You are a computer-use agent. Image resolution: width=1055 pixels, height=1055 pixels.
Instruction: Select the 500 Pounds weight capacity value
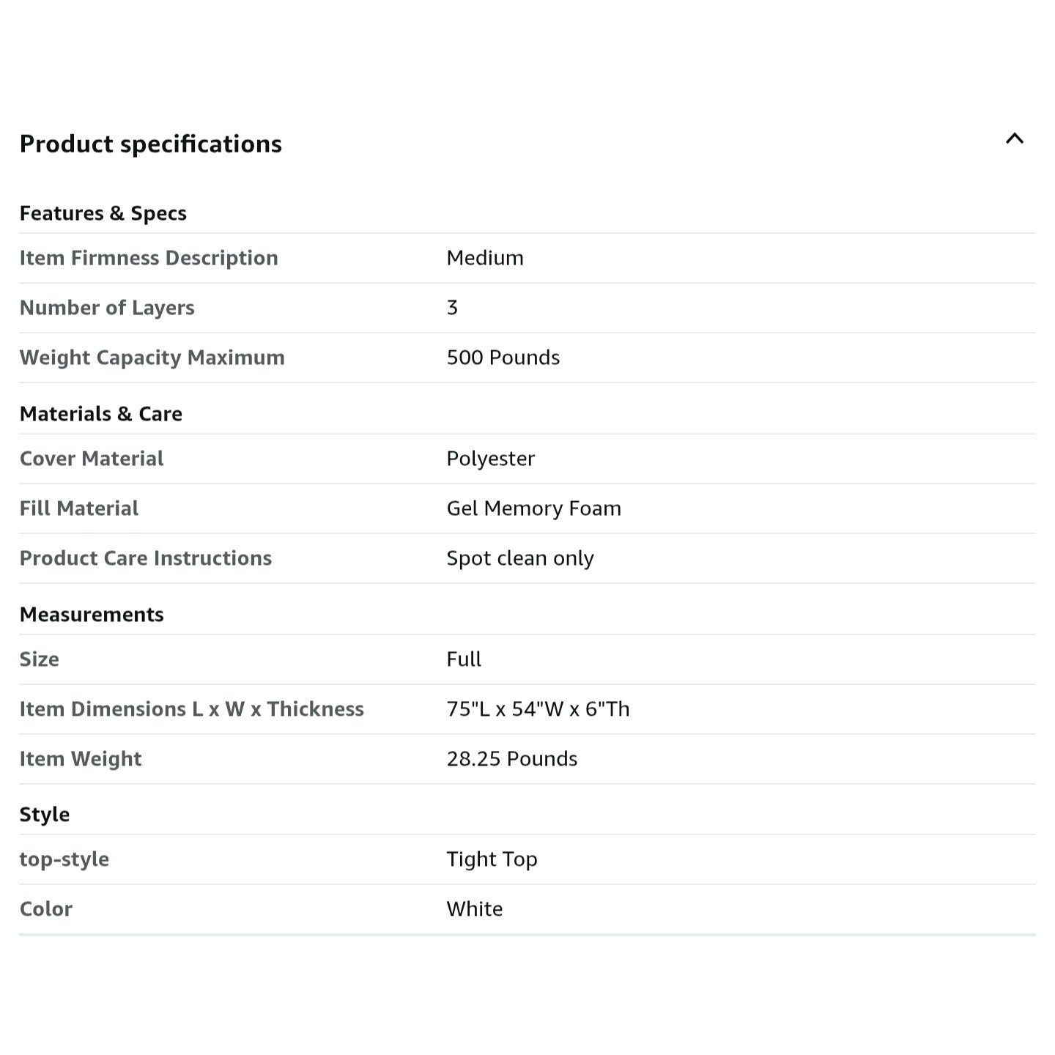[x=503, y=358]
